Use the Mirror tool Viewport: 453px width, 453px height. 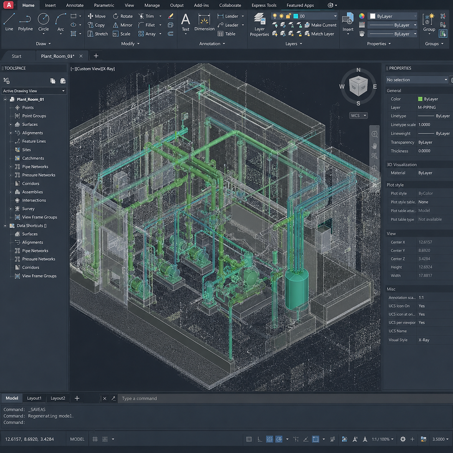(x=122, y=25)
